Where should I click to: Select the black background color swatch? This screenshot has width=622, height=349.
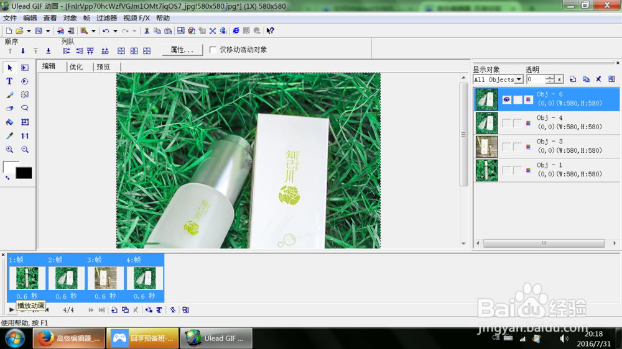click(24, 173)
